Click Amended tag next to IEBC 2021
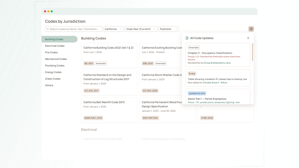The width and height of the screenshot is (299, 168). tap(161, 63)
